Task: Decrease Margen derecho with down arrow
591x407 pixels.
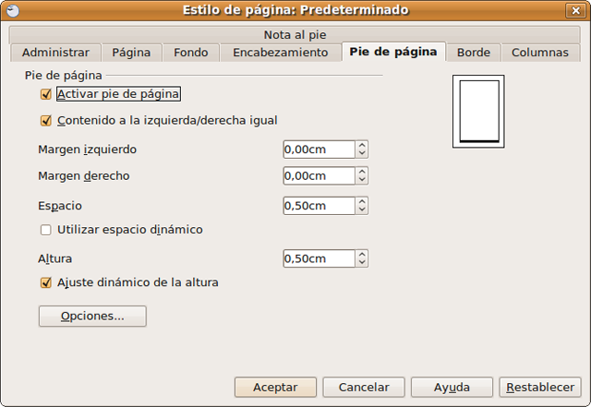Action: tap(362, 180)
